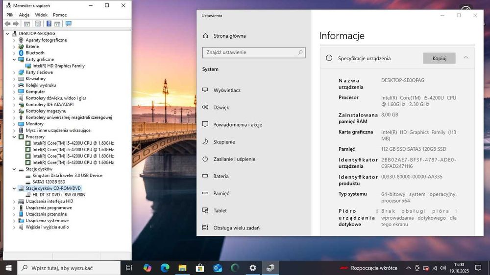490x275 pixels.
Task: Click the Rozpoczęcie wkrótce taskbar widget
Action: 368,268
